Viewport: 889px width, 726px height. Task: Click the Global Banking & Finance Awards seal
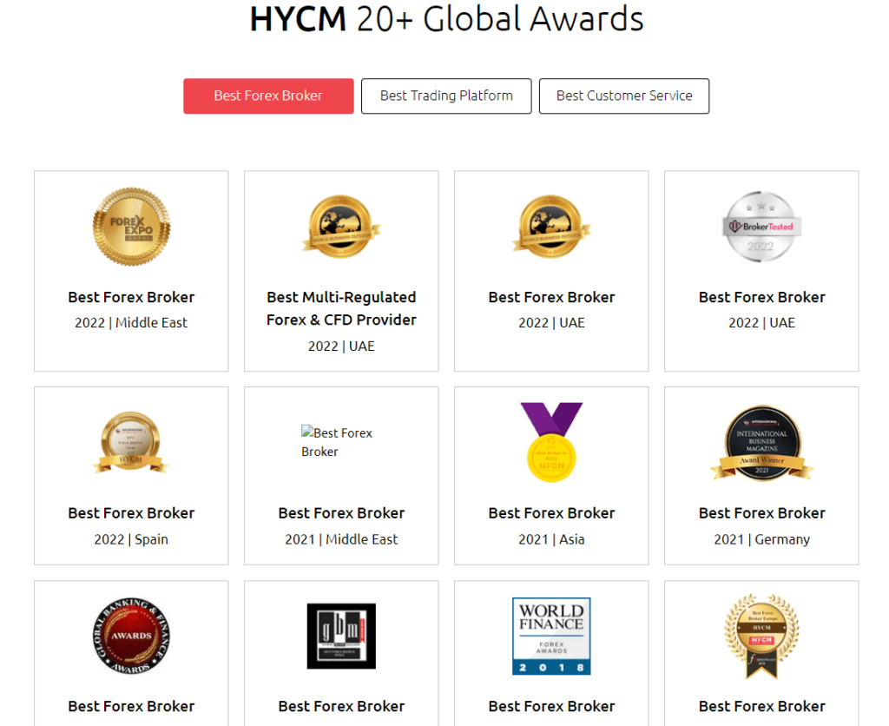click(131, 637)
